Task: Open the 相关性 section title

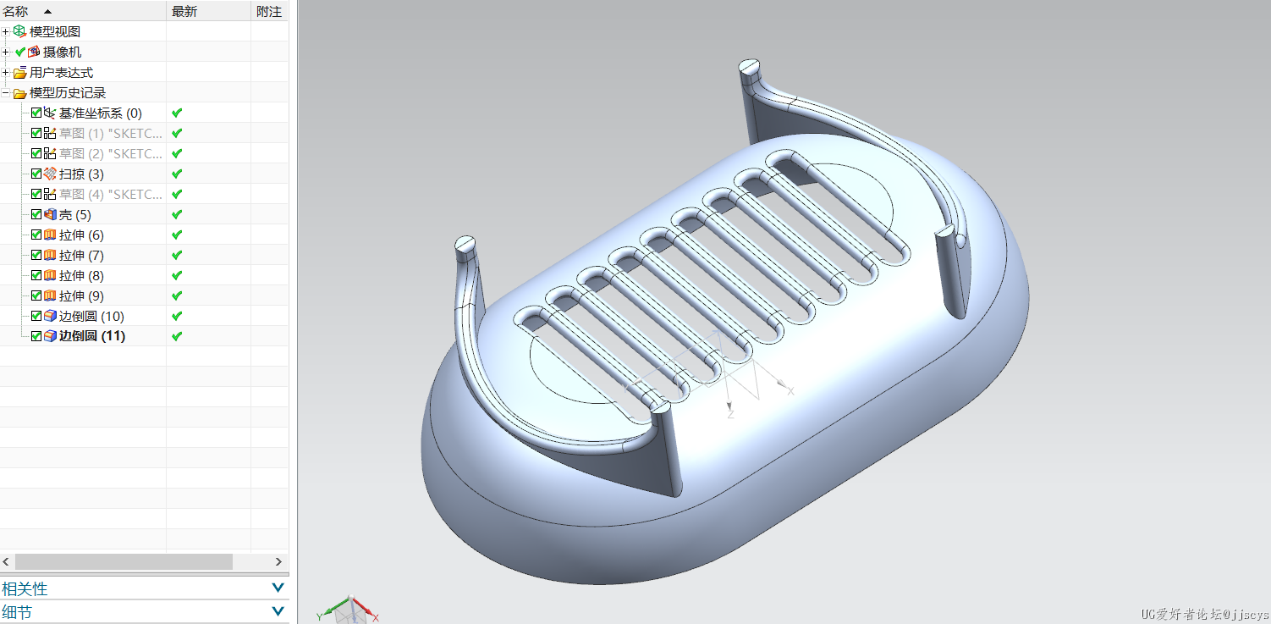Action: [x=25, y=588]
